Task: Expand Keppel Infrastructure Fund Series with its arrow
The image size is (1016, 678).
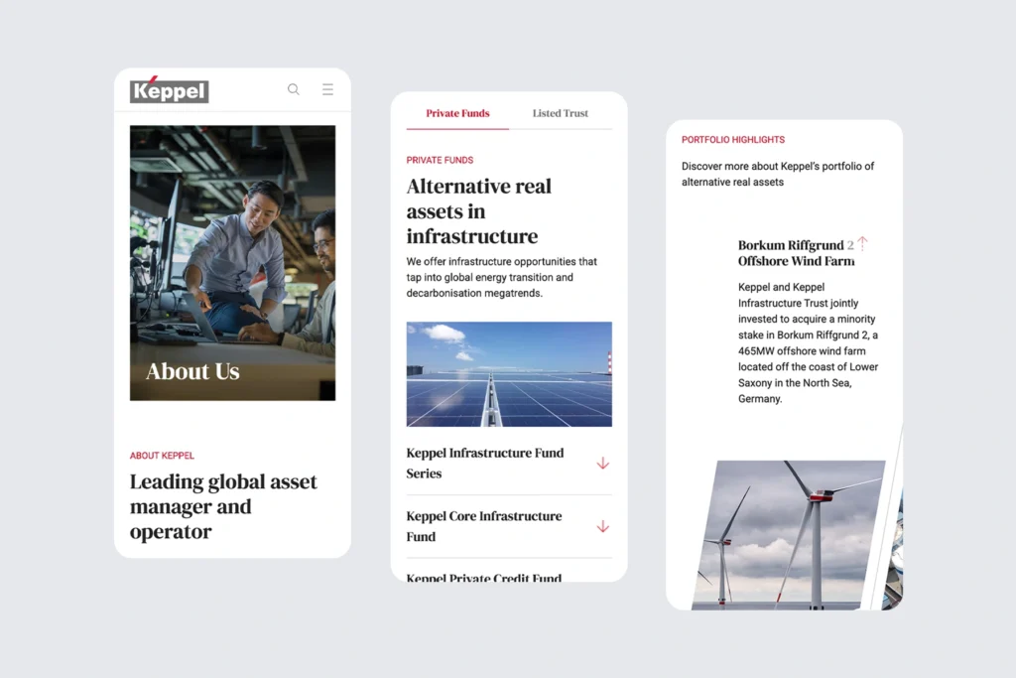Action: tap(602, 464)
